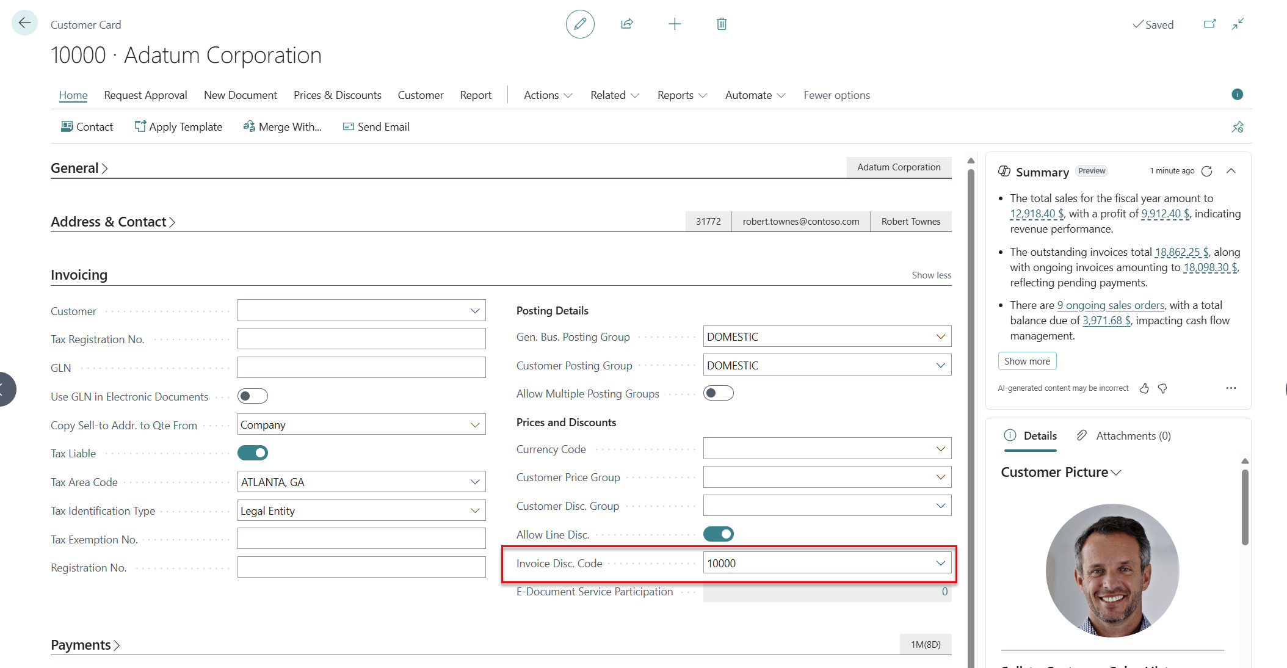Expand the General section
1287x668 pixels.
pos(79,168)
